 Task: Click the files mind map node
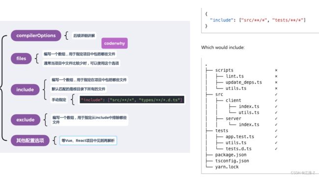[21, 59]
